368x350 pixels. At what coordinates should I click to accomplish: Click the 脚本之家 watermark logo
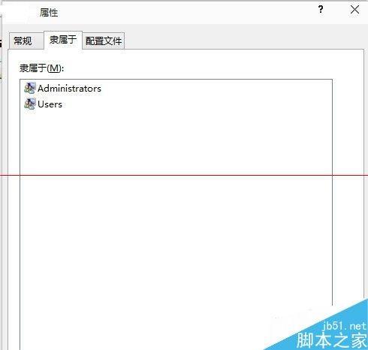[x=332, y=340]
